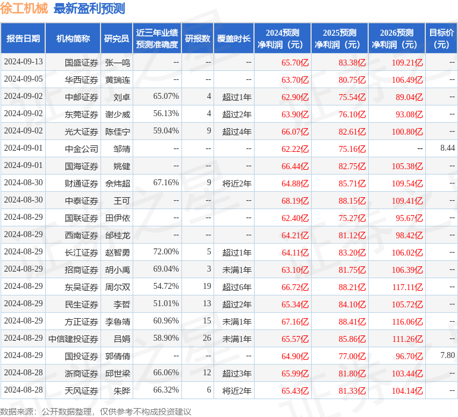Click the 56.13% accuracy value
458x417 pixels.
[166, 114]
